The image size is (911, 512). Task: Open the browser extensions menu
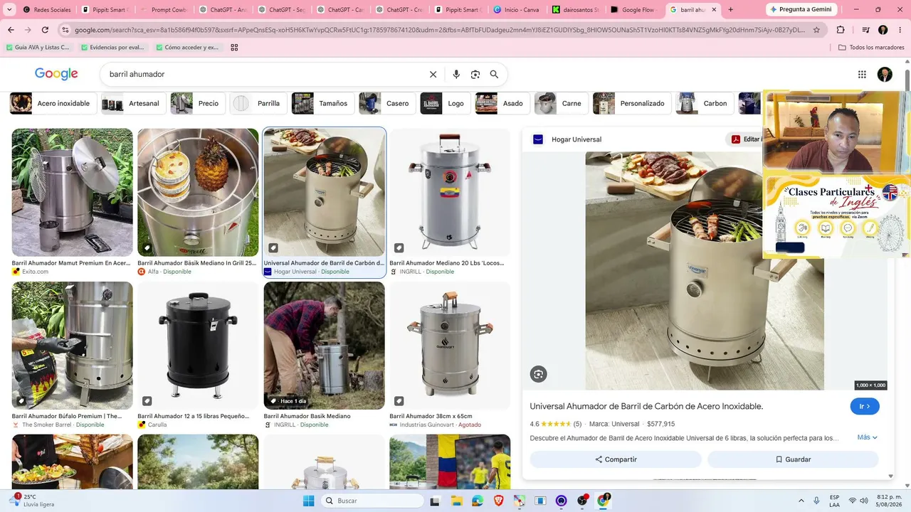click(841, 30)
